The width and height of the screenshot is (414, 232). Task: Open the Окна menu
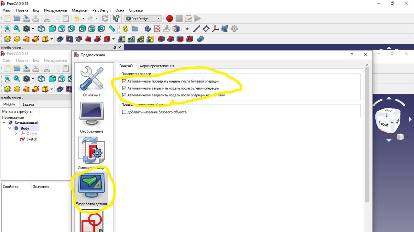pos(120,10)
